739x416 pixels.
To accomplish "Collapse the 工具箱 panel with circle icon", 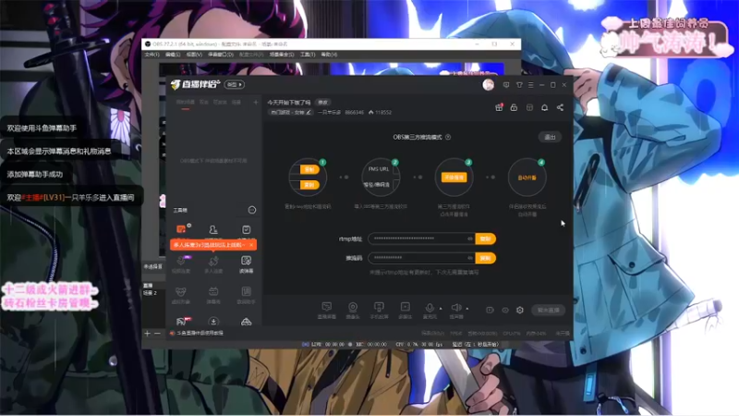I will coord(252,210).
